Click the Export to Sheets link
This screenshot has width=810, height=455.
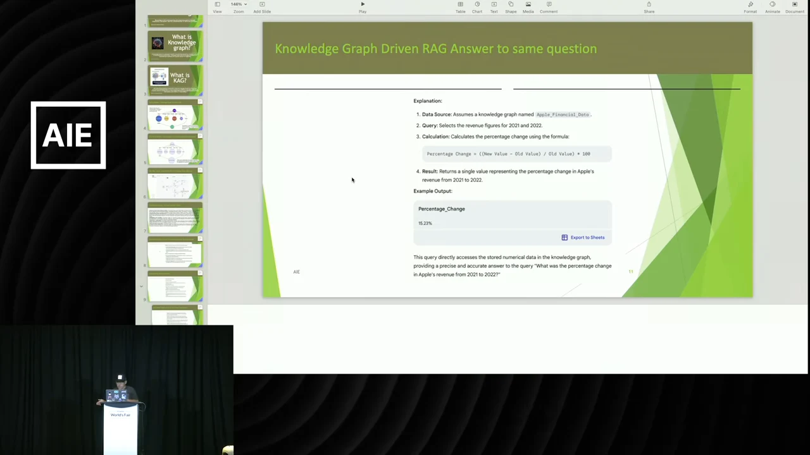point(587,238)
